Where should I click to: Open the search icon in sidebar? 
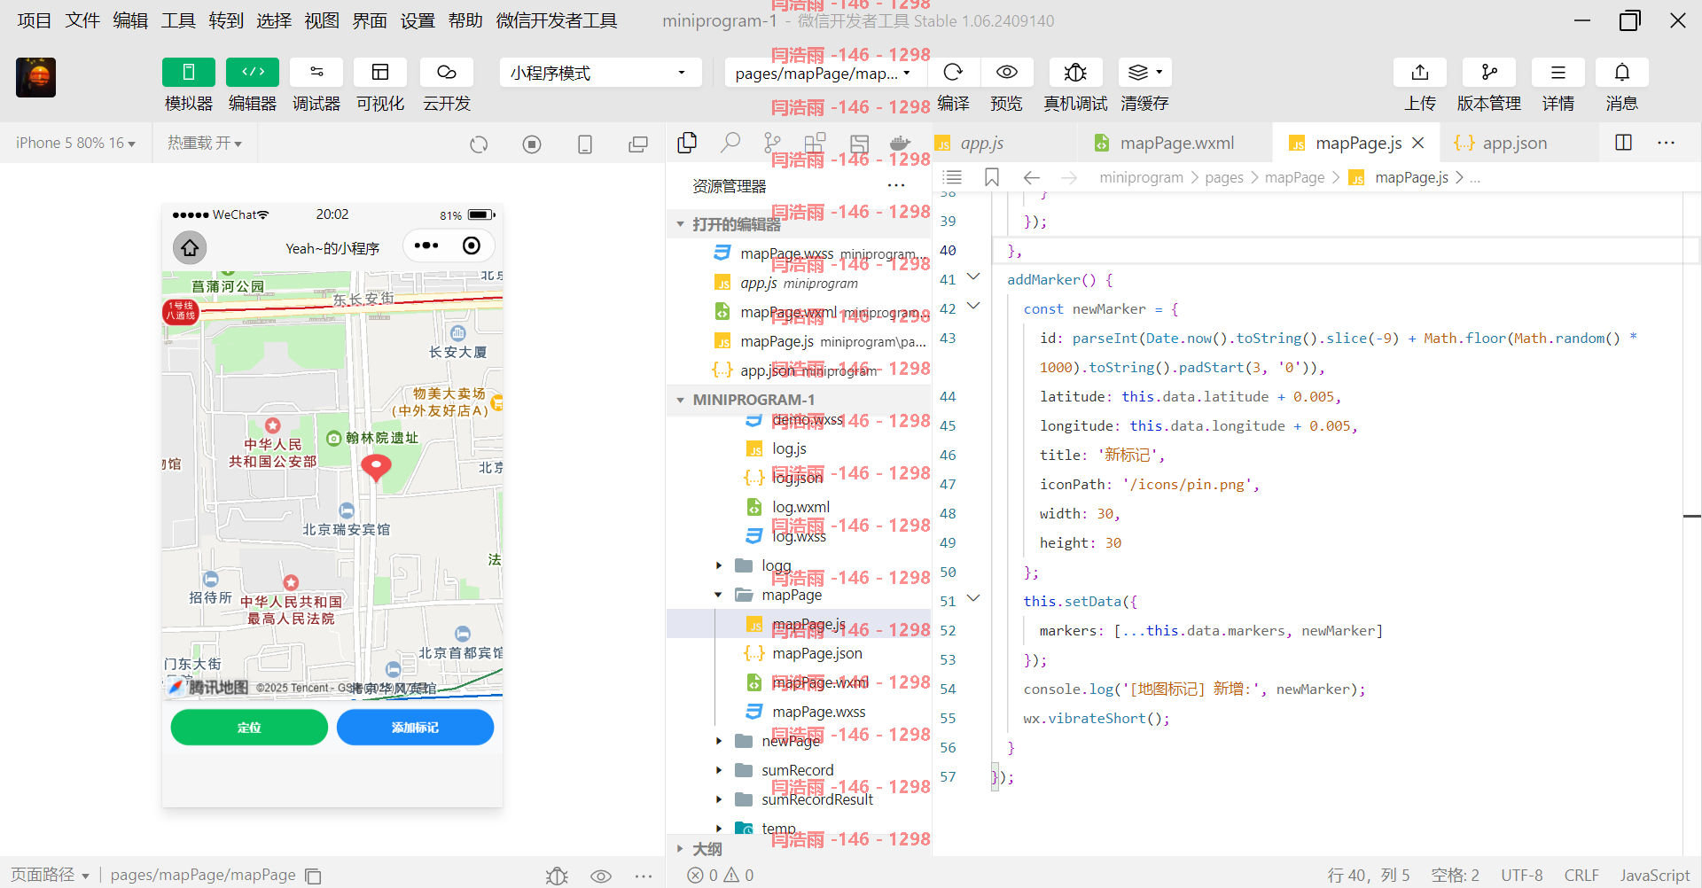click(730, 143)
